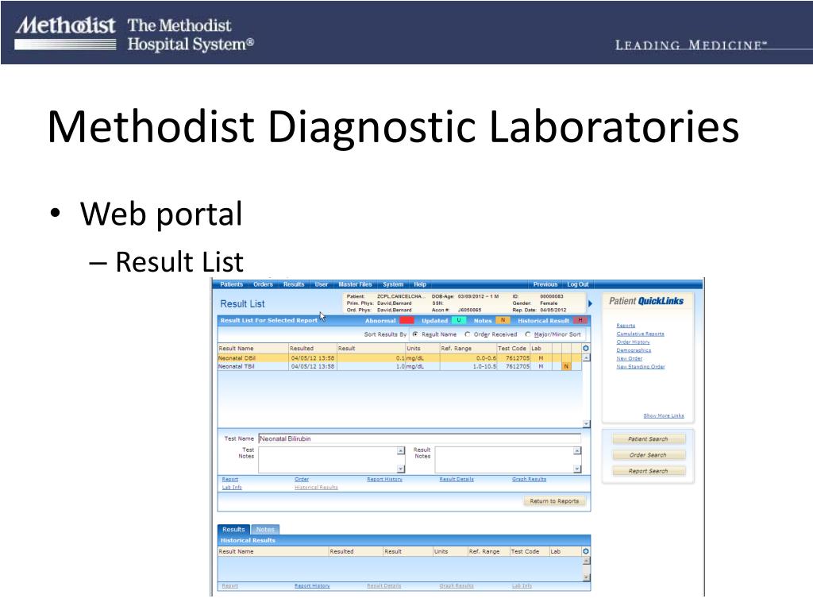
Task: Open Report History link under Historical Results table
Action: (x=312, y=585)
